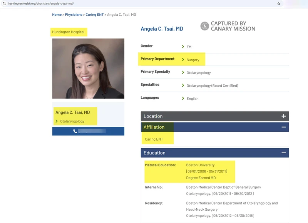
Task: Click the English language value
Action: coord(192,99)
